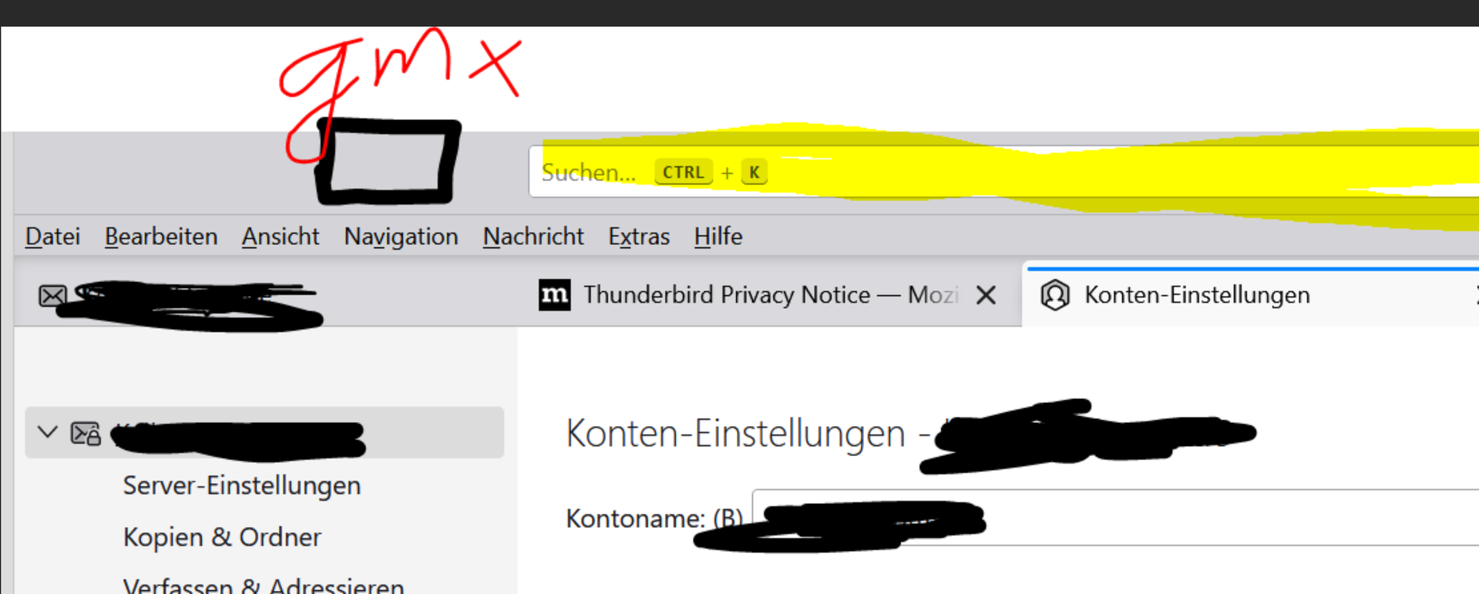Select Server-Einstellungen in the sidebar
Image resolution: width=1479 pixels, height=594 pixels.
[242, 485]
